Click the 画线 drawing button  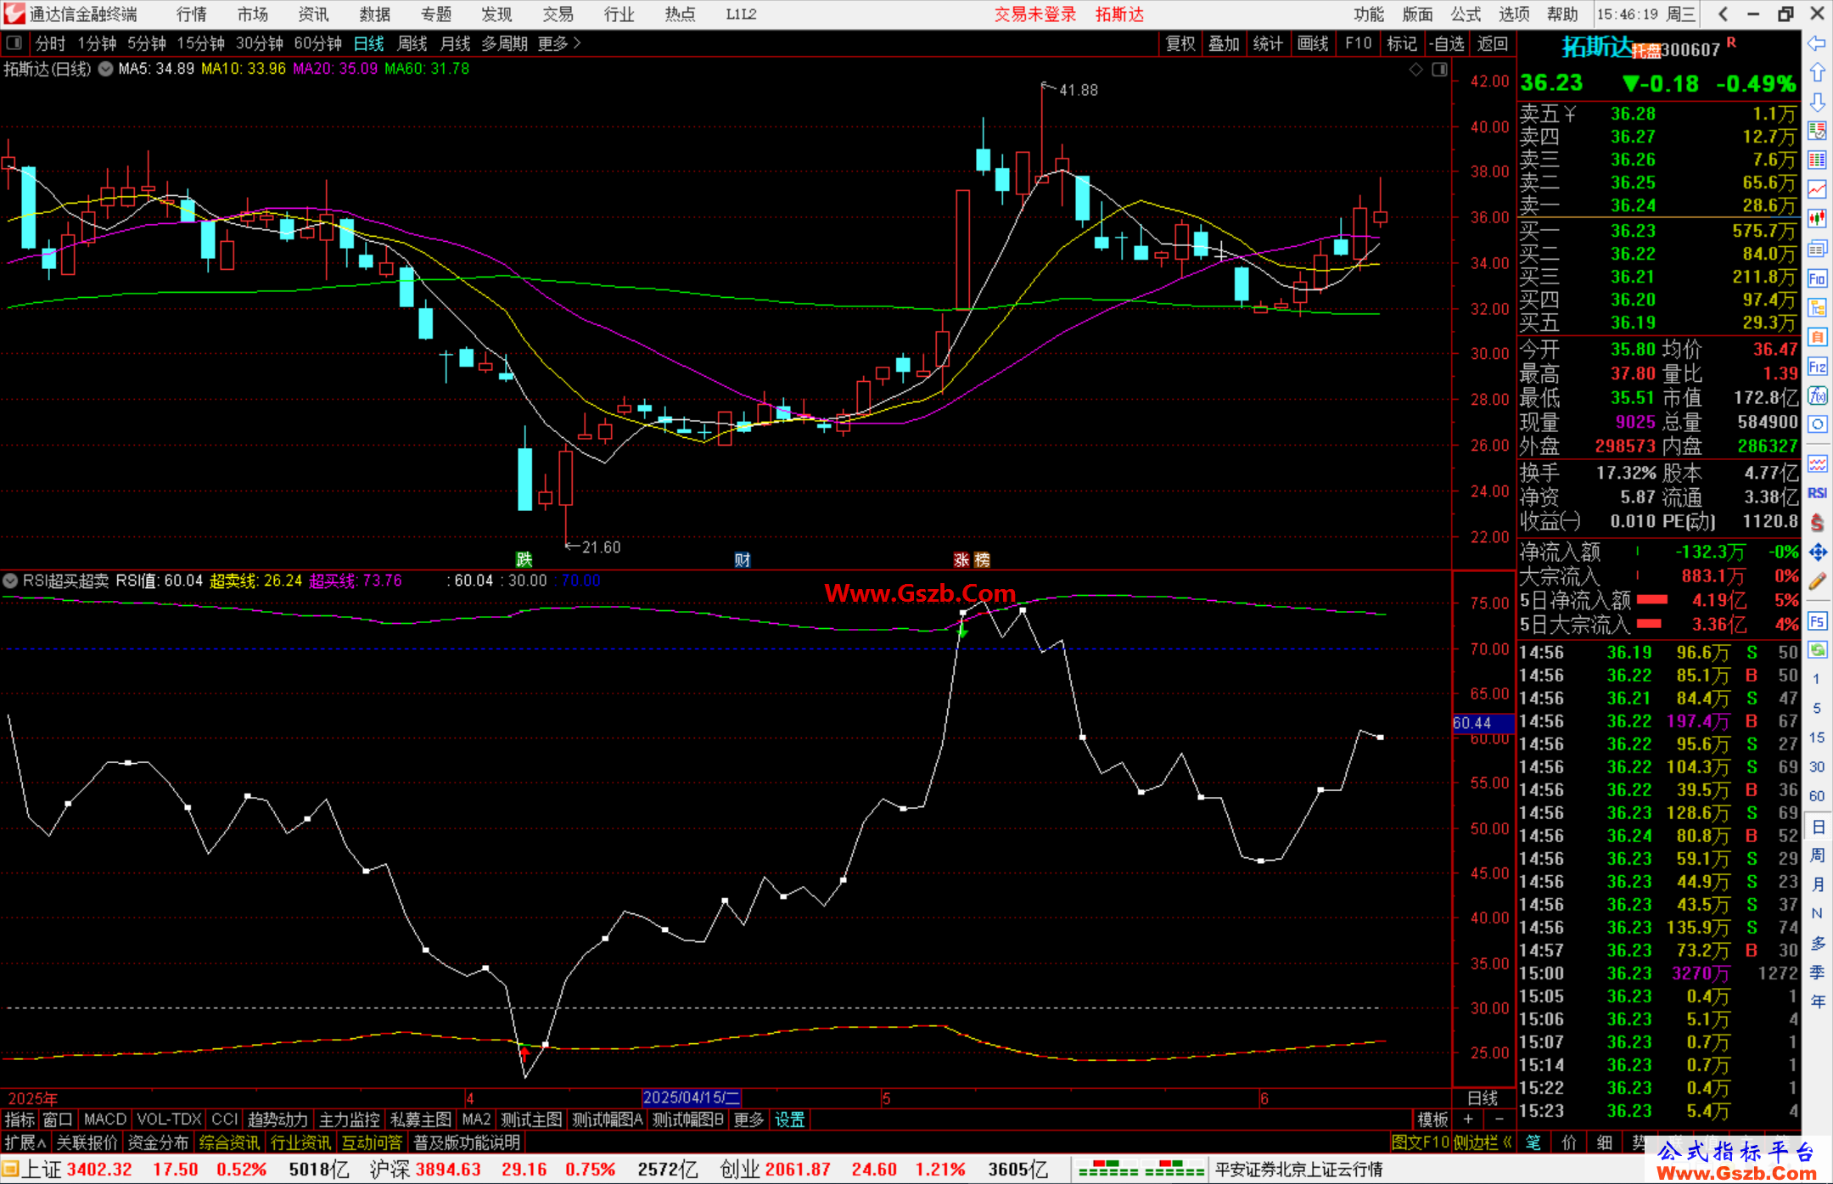tap(1313, 43)
